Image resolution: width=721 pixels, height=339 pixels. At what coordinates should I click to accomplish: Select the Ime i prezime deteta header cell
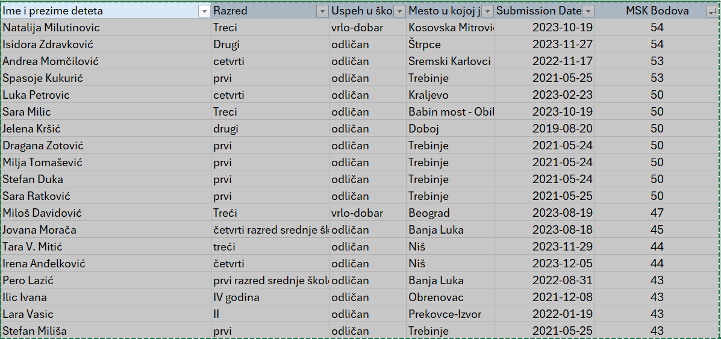(99, 11)
